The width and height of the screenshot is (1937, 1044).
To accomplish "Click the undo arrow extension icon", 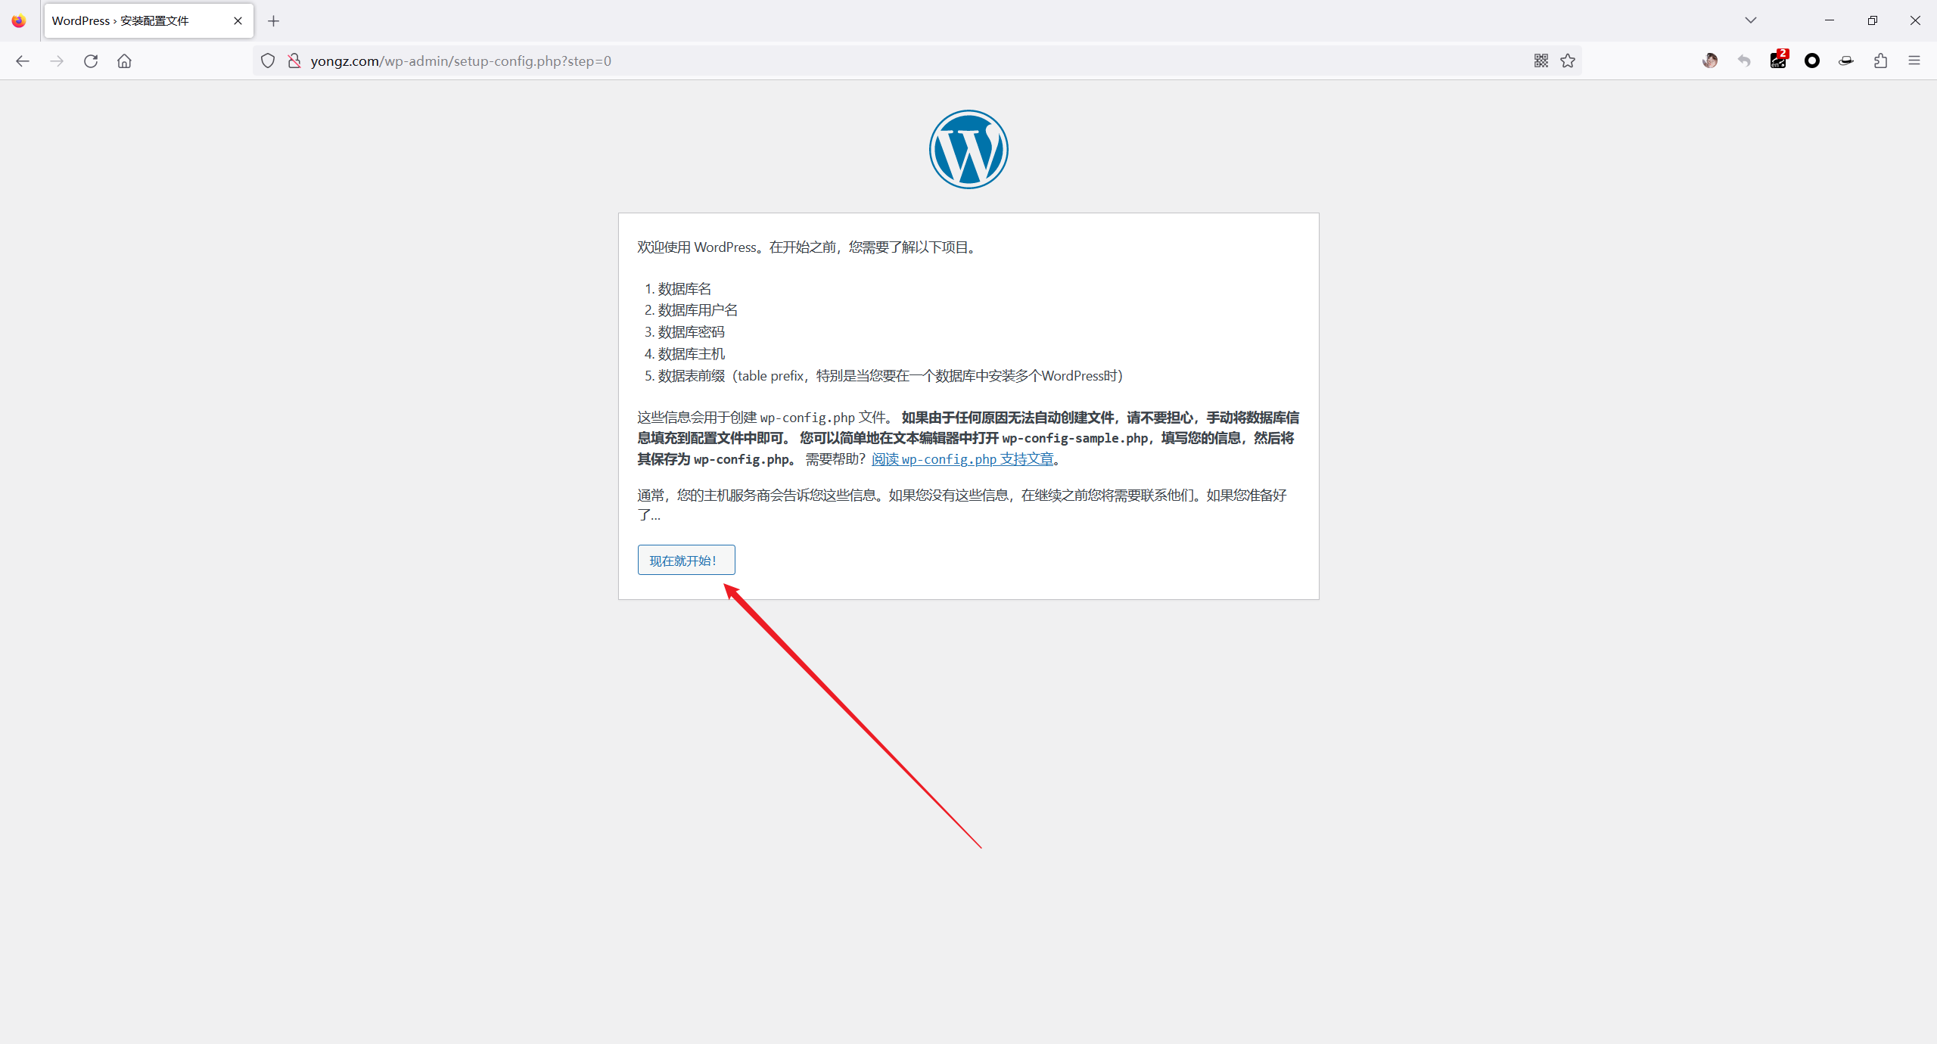I will point(1744,61).
